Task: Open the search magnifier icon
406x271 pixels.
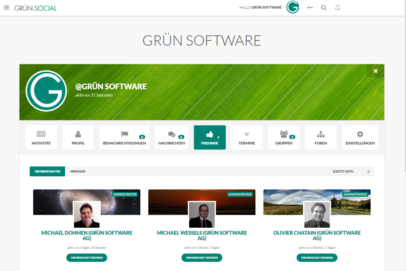Action: click(324, 8)
